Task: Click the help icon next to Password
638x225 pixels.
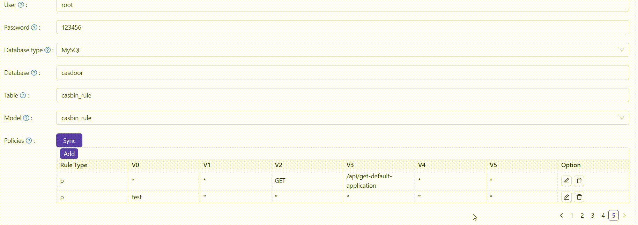Action: tap(34, 28)
